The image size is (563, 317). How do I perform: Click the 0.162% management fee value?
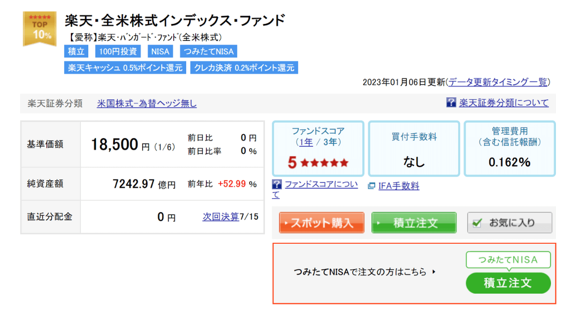pos(510,162)
